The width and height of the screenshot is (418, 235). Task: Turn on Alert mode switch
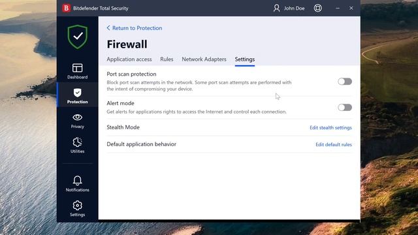(345, 107)
